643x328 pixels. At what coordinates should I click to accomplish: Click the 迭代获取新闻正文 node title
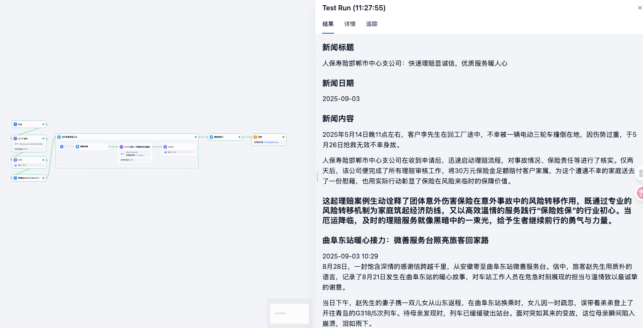tap(69, 137)
